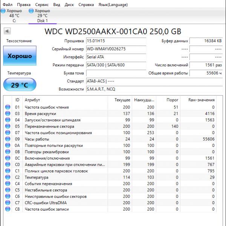
Task: Click the Интерфейс field Serial ATA
Action: point(116,57)
